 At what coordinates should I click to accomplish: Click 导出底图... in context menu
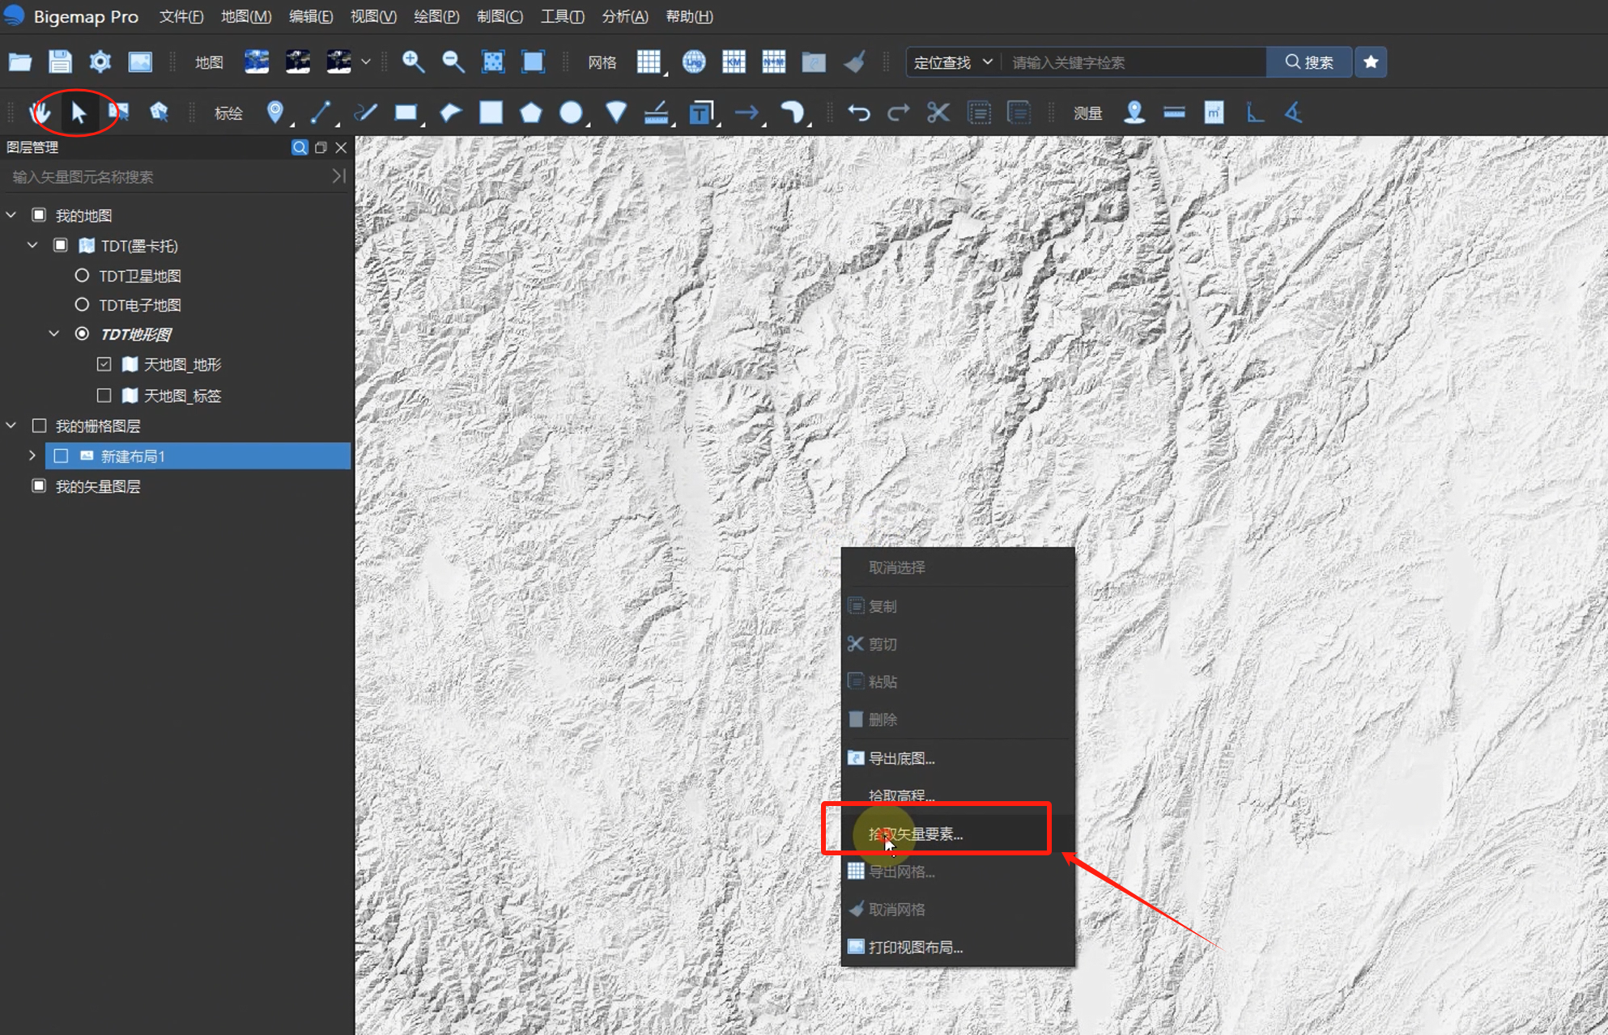pyautogui.click(x=901, y=758)
